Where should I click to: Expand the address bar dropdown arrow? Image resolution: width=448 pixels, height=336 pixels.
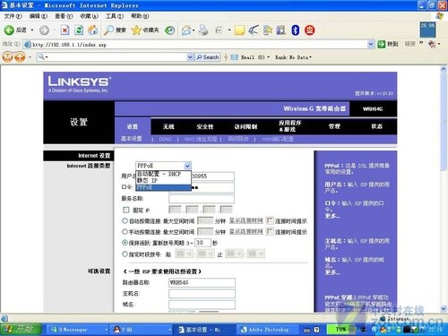point(370,44)
